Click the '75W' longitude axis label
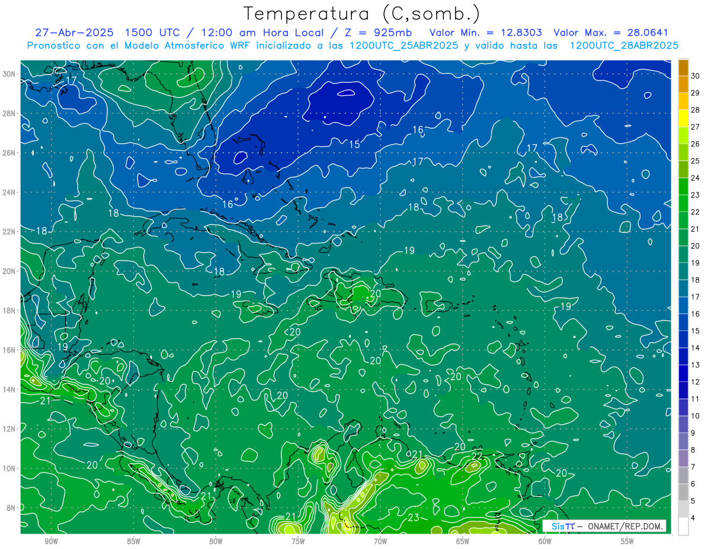This screenshot has width=711, height=549. click(298, 541)
